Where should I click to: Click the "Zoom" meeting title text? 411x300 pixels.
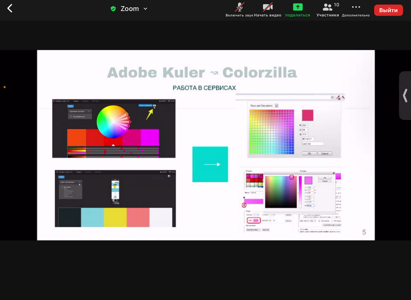pos(129,9)
